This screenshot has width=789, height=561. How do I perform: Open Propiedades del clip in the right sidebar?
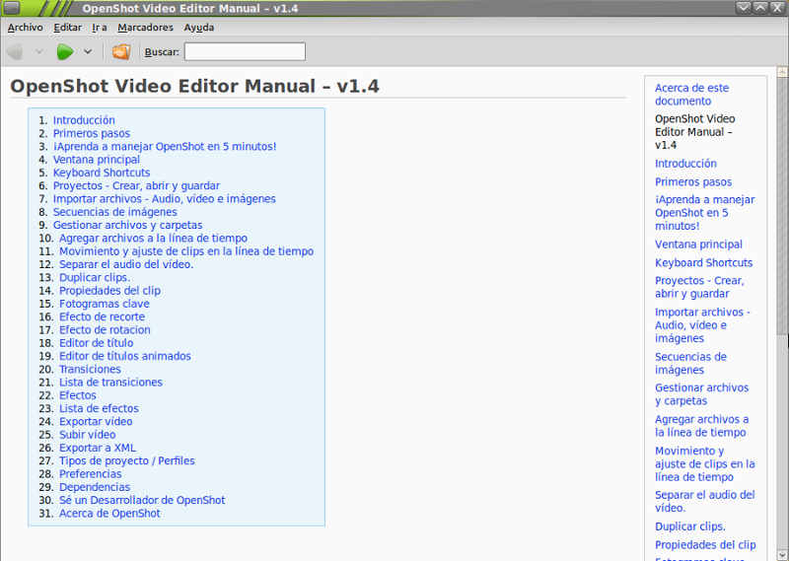point(705,545)
